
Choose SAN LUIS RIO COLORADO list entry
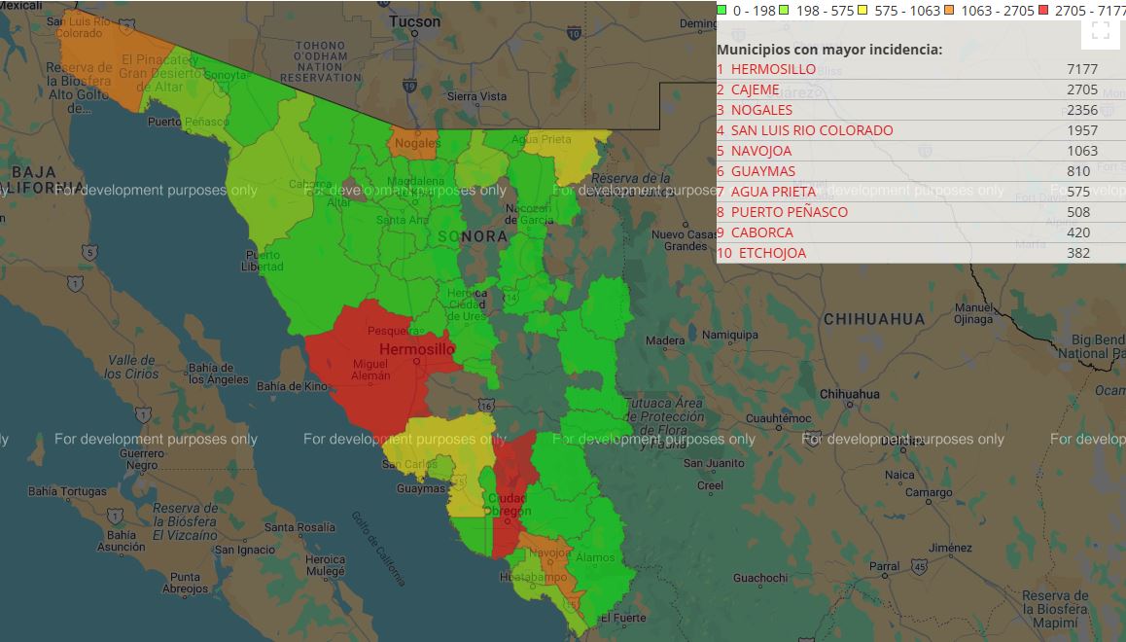click(x=811, y=130)
